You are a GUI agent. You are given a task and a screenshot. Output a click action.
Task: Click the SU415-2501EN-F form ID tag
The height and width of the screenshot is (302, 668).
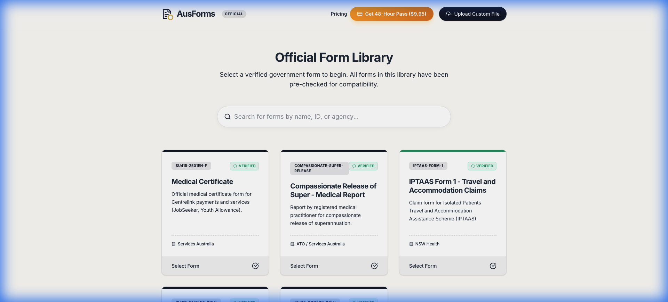pos(191,166)
